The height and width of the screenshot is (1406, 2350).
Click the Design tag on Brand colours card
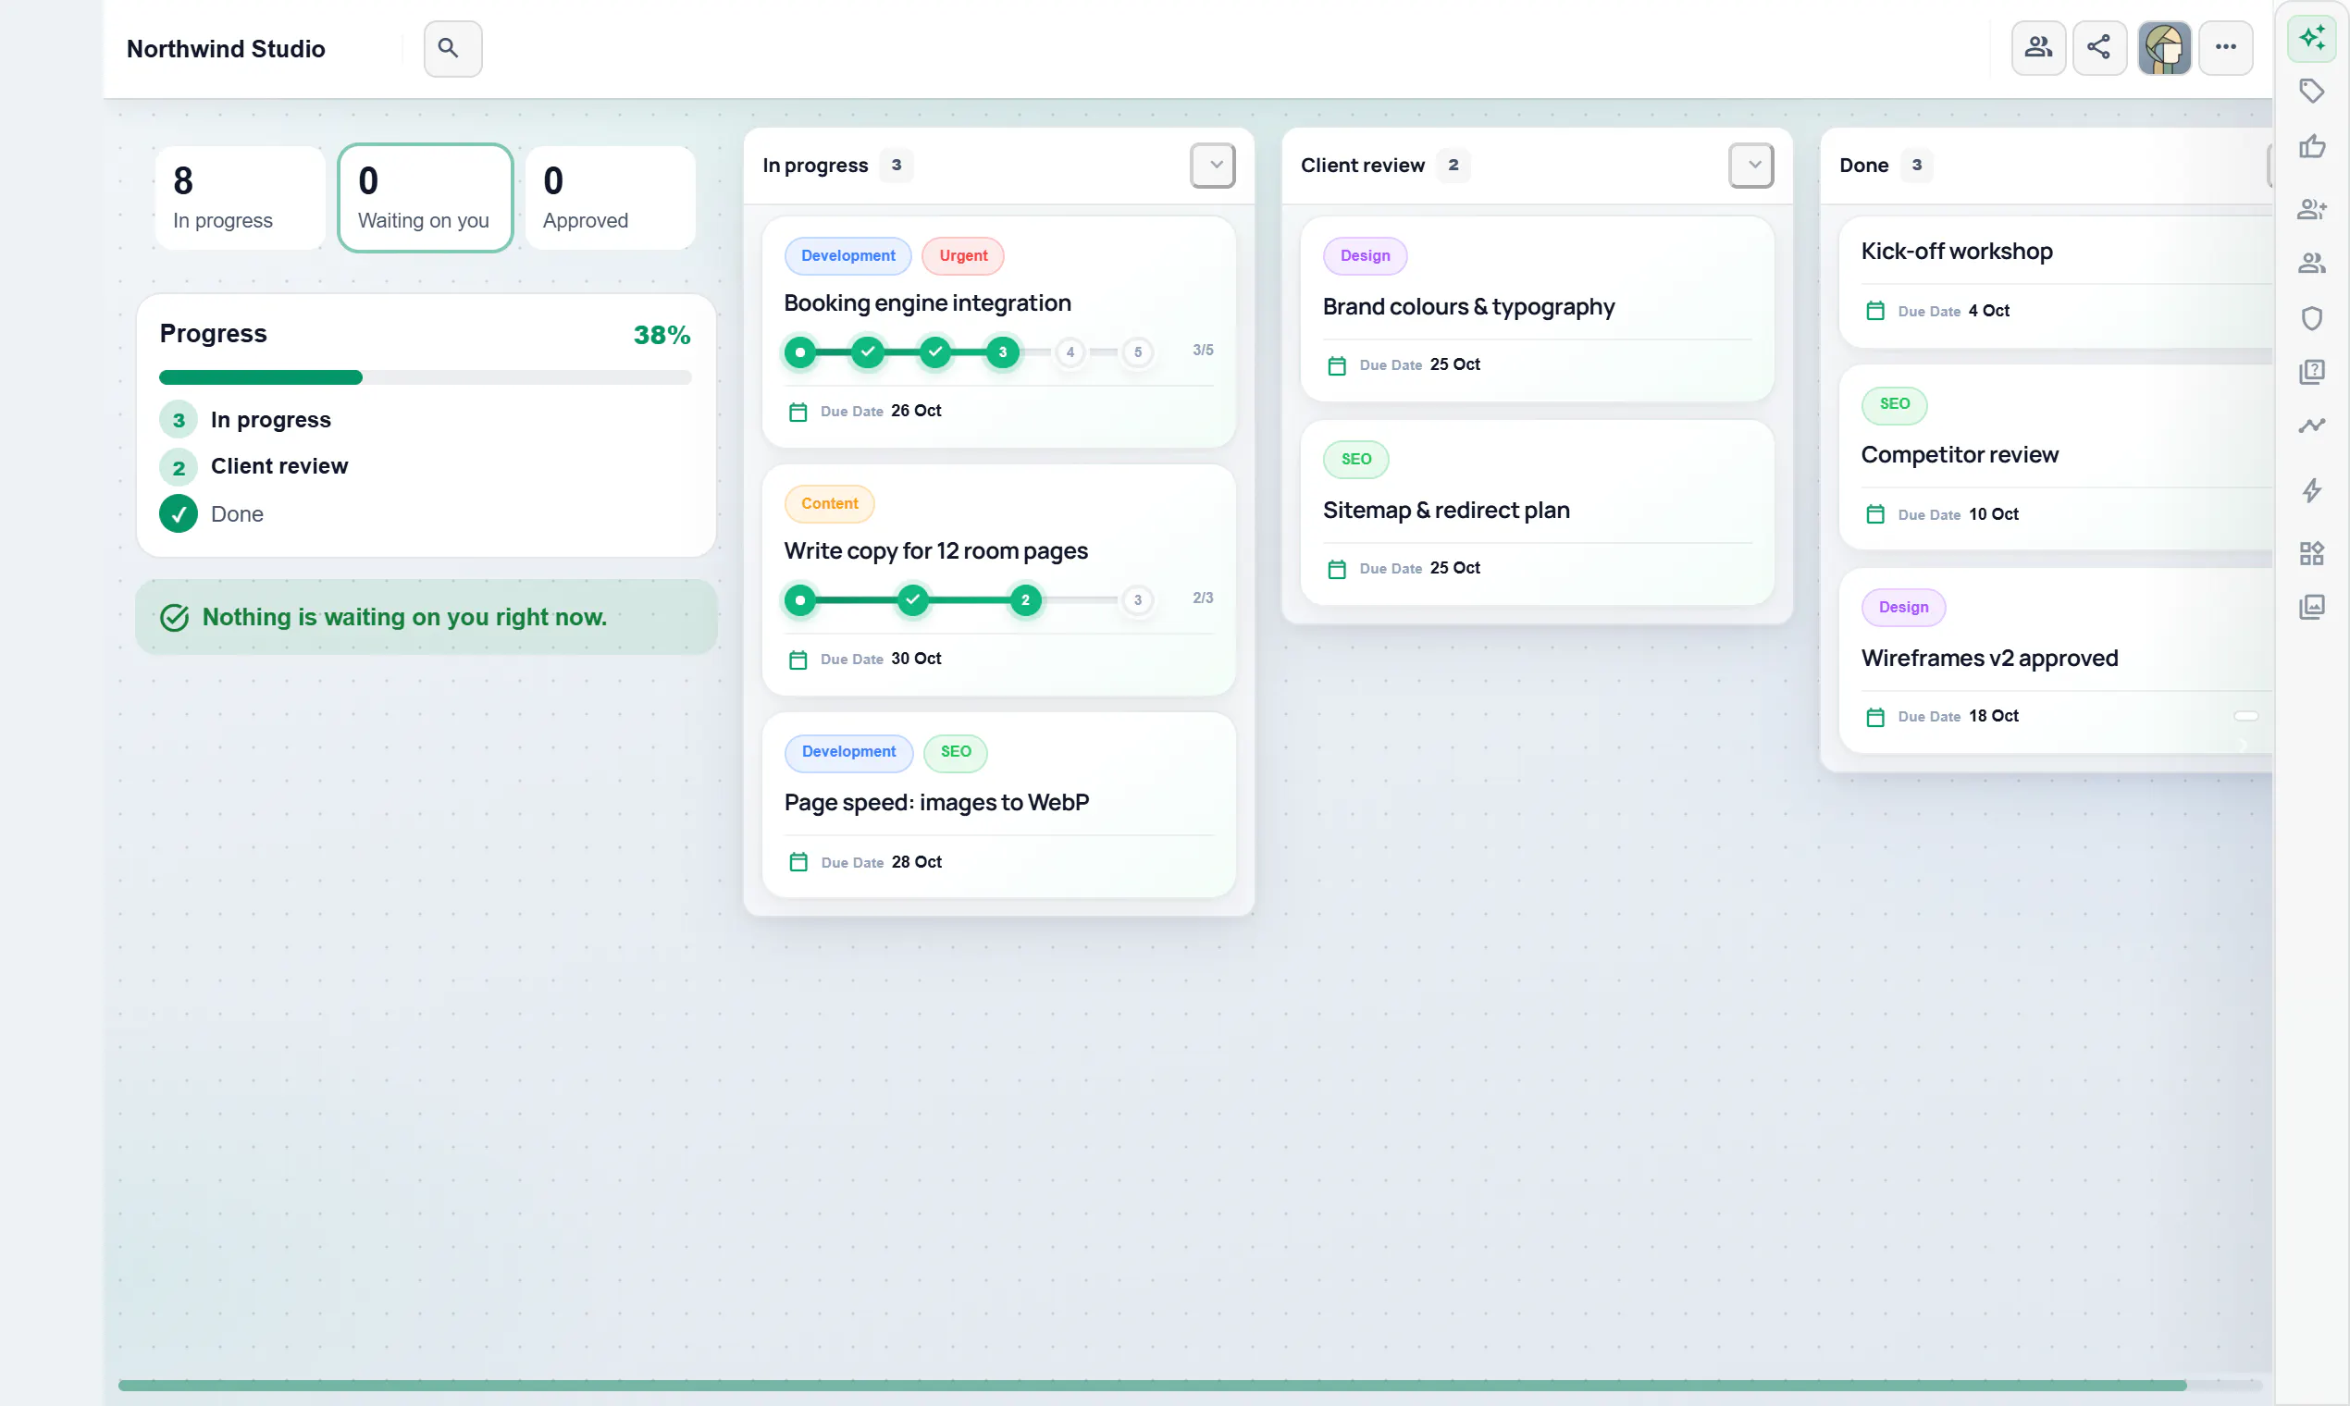tap(1366, 256)
